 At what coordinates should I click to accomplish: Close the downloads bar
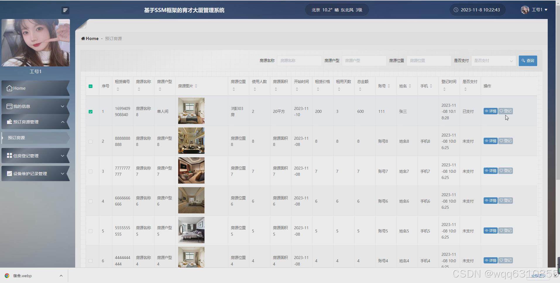(555, 275)
